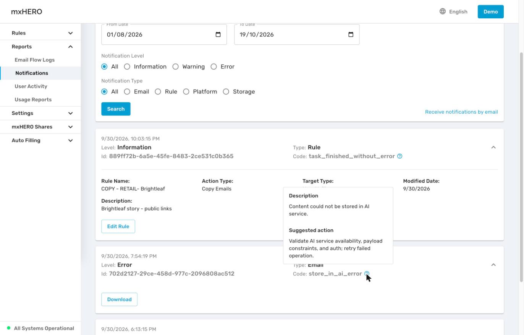Select the Warning level radio button
The height and width of the screenshot is (335, 524).
[176, 67]
